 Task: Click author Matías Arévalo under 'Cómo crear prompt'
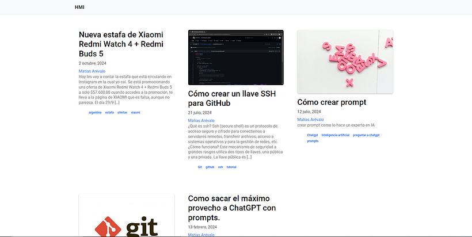(310, 120)
